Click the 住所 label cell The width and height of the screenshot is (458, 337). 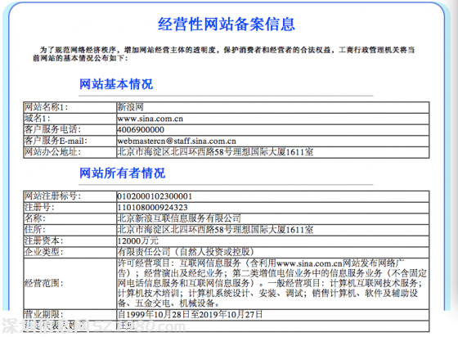[70, 230]
